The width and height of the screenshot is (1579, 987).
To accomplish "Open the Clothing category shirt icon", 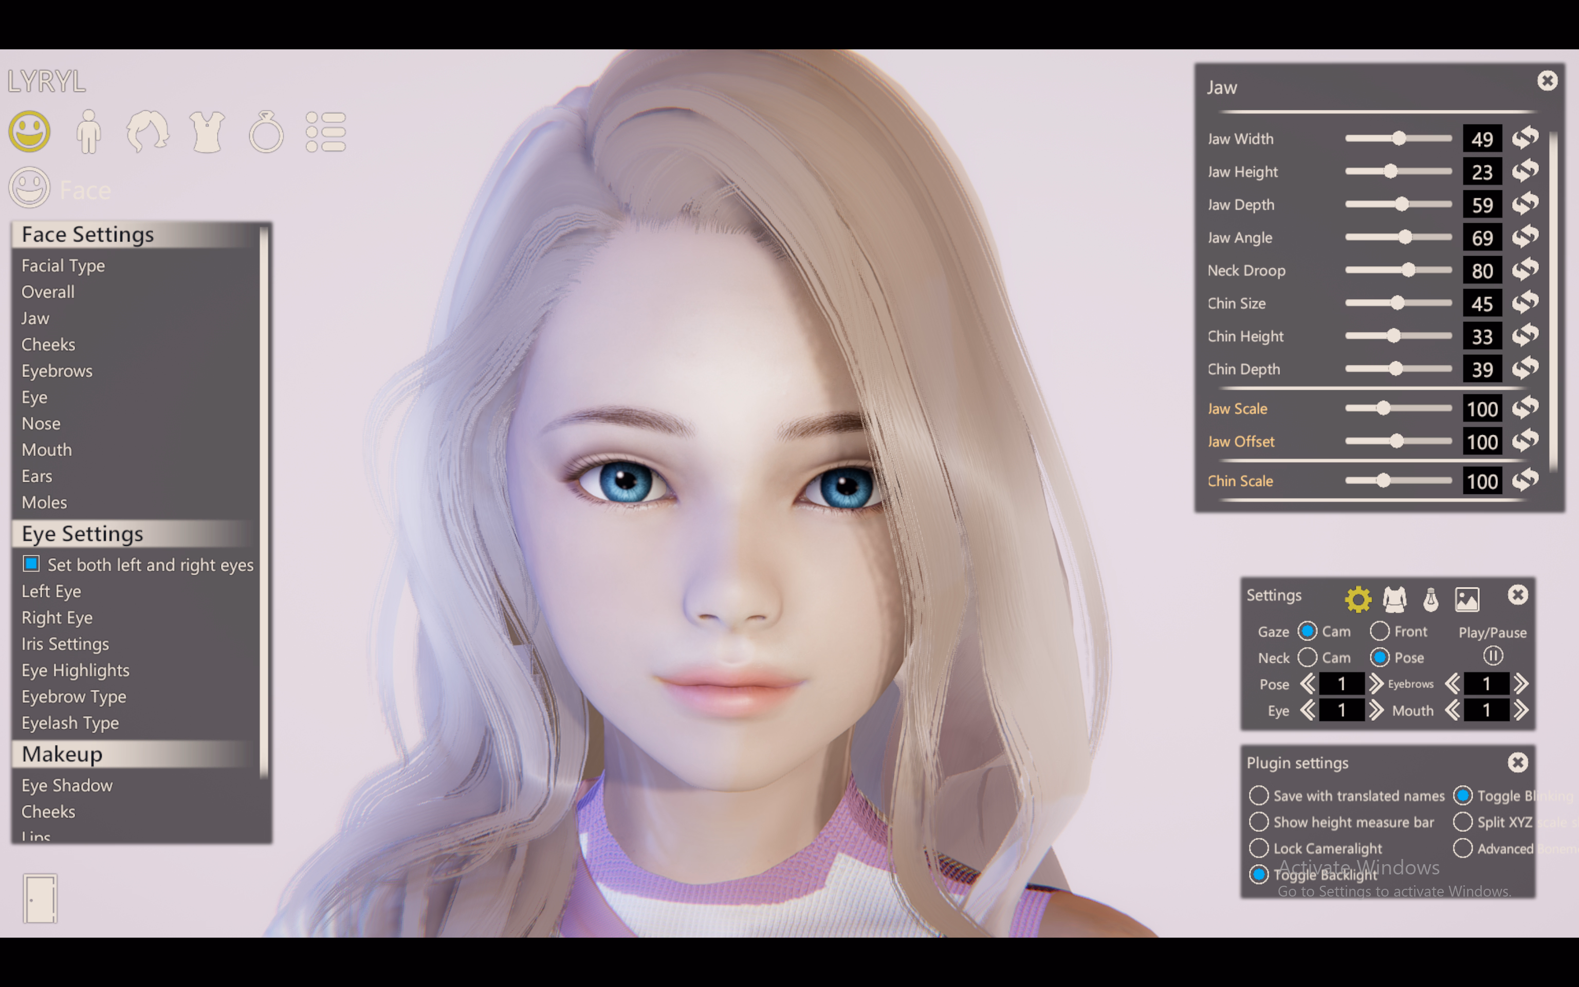I will click(x=207, y=132).
